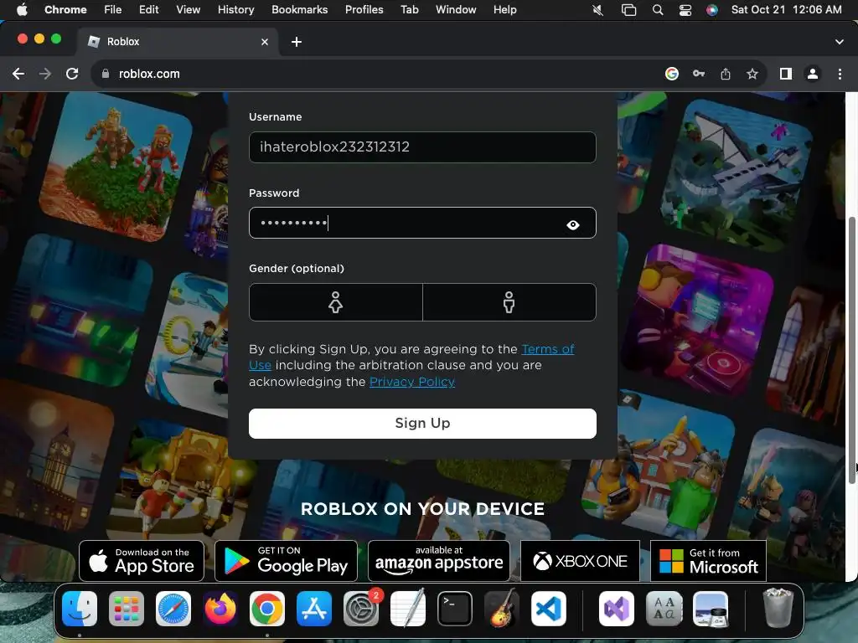Open Get it from Microsoft badge
Image resolution: width=858 pixels, height=643 pixels.
tap(708, 560)
